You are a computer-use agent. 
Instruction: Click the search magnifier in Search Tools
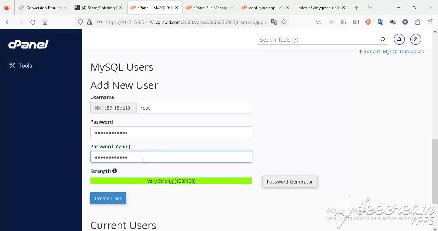(383, 39)
